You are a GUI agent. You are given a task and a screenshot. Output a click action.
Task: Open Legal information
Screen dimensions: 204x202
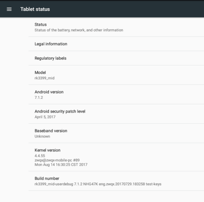(116, 44)
